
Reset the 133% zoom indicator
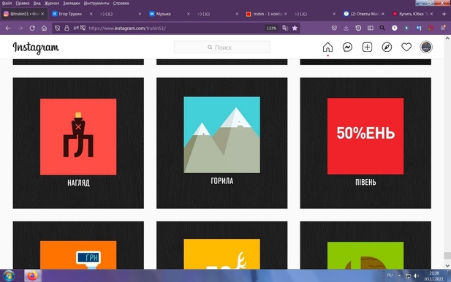coord(271,28)
